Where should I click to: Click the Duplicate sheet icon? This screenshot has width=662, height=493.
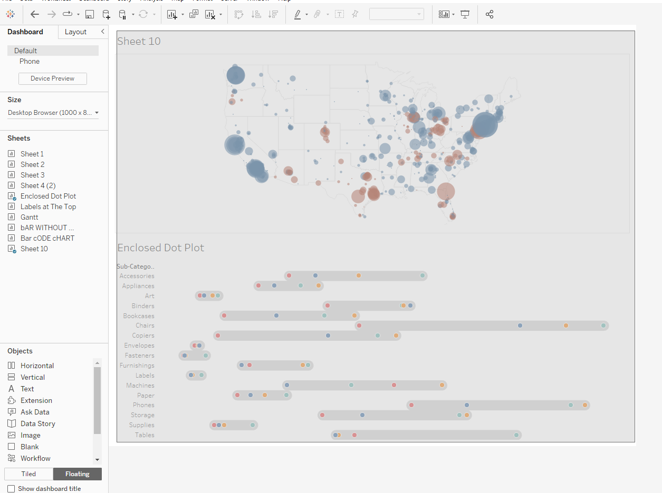[x=194, y=14]
